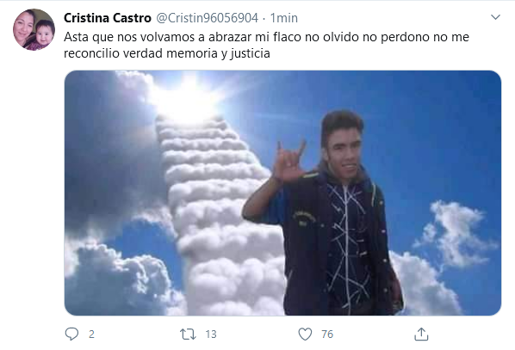Like the tweet with the heart icon
This screenshot has height=350, width=515.
pos(305,335)
